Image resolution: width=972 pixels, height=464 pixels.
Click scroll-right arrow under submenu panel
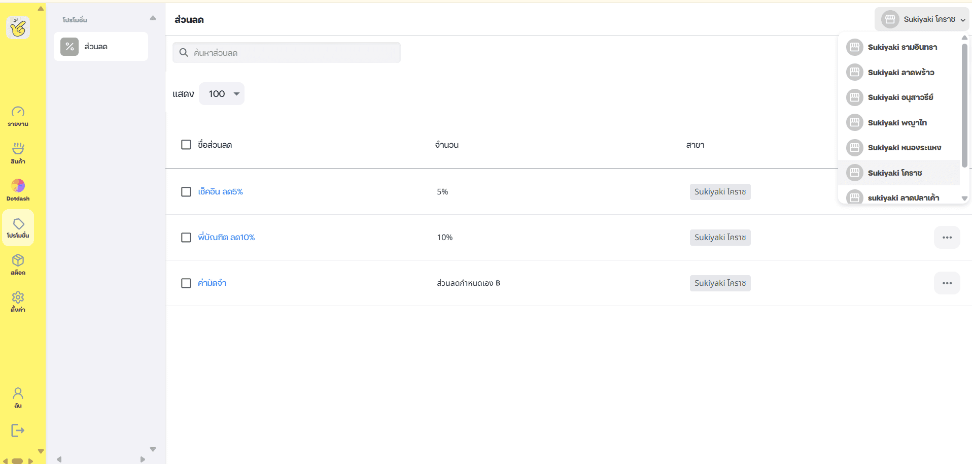click(x=143, y=459)
